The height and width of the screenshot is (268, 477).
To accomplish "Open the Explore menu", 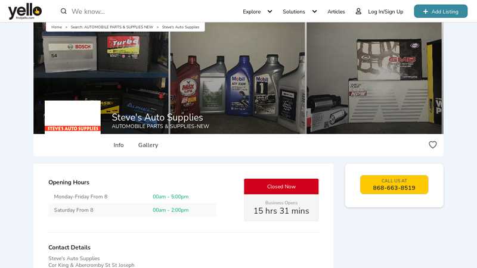I will tap(252, 11).
